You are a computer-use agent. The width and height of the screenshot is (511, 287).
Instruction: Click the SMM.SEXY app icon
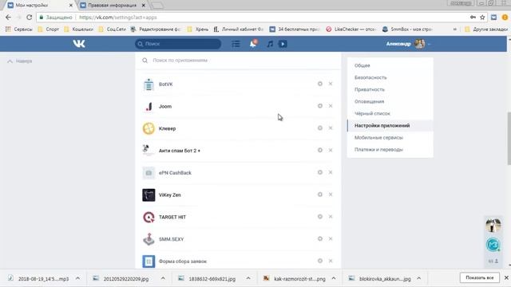[149, 239]
